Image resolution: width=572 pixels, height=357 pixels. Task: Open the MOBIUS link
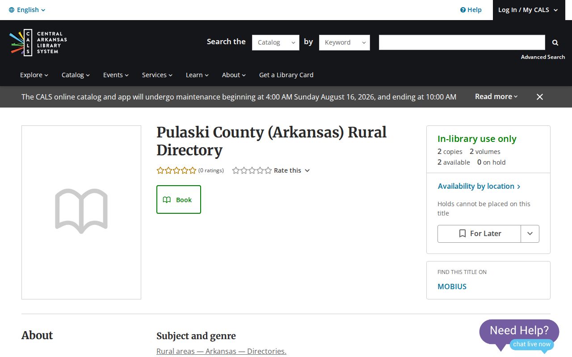click(452, 286)
